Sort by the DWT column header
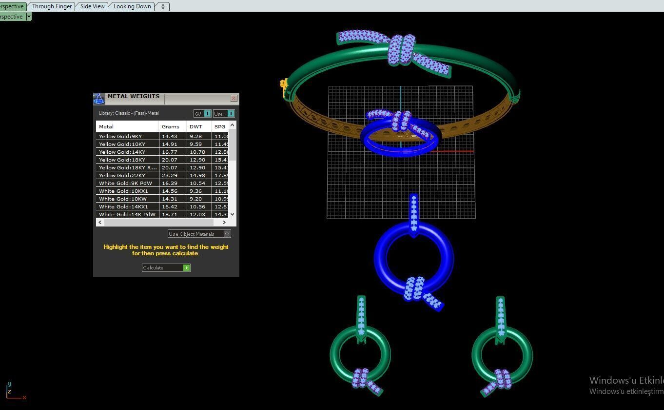The image size is (664, 410). [x=199, y=126]
